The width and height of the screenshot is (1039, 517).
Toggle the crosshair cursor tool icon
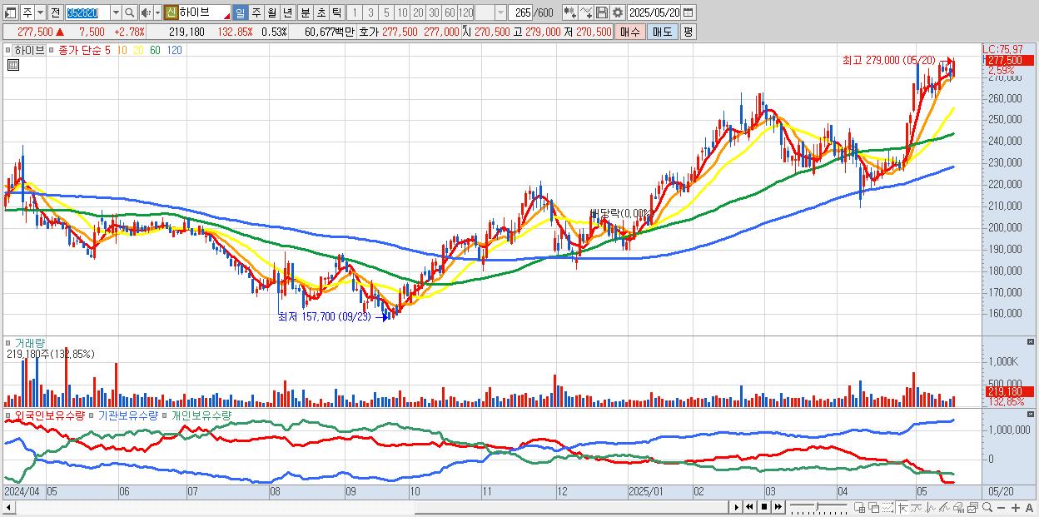pos(902,508)
